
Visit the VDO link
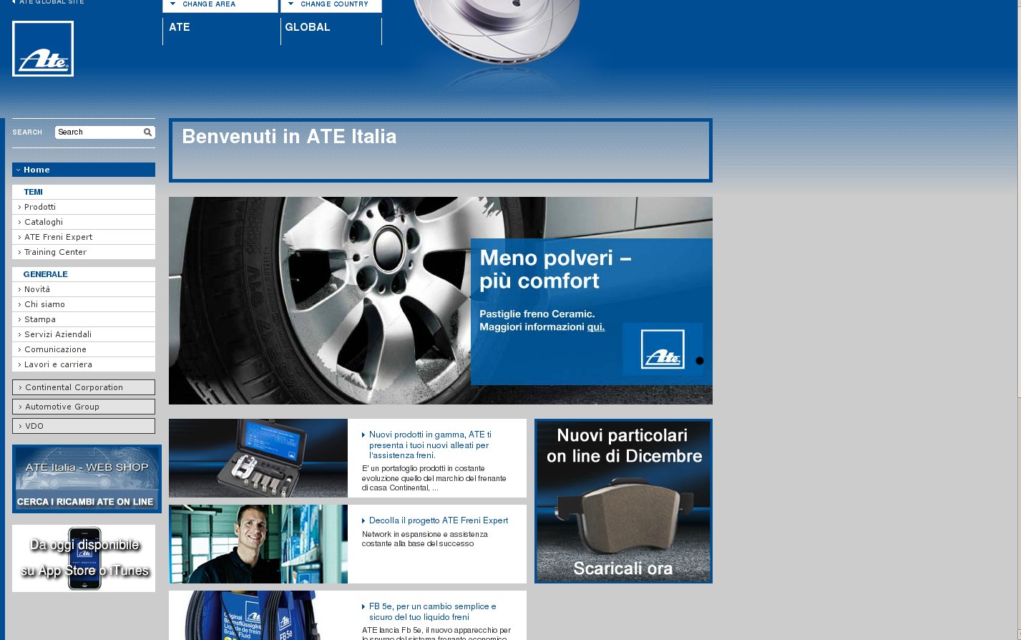pos(84,426)
